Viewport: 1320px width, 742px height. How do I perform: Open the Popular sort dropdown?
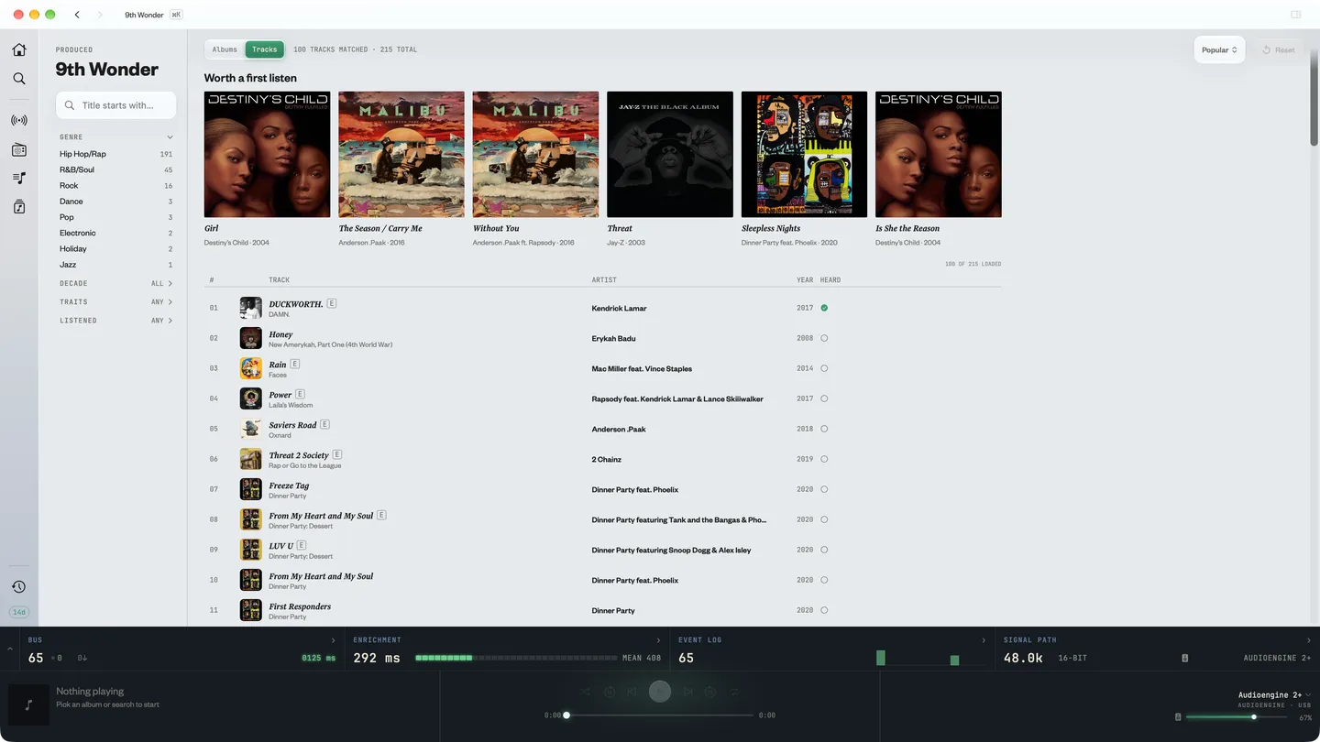(1219, 49)
